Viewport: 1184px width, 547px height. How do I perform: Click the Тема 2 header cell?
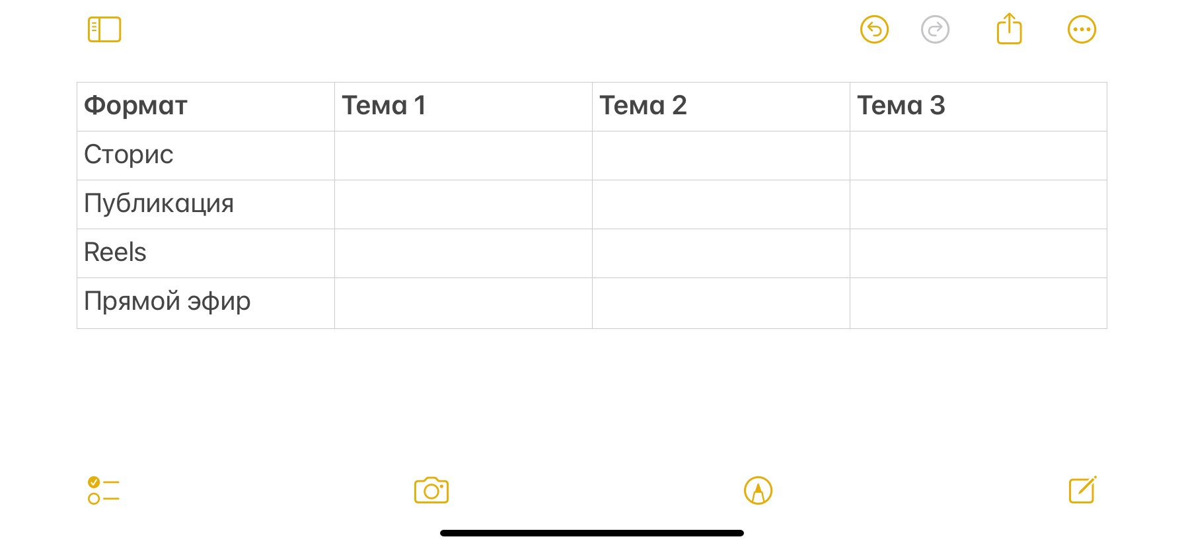(721, 106)
